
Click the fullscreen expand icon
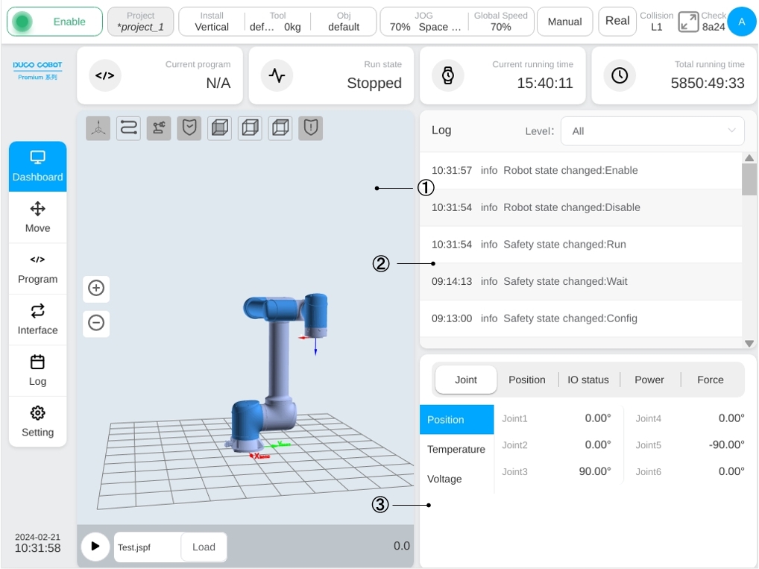[x=688, y=22]
